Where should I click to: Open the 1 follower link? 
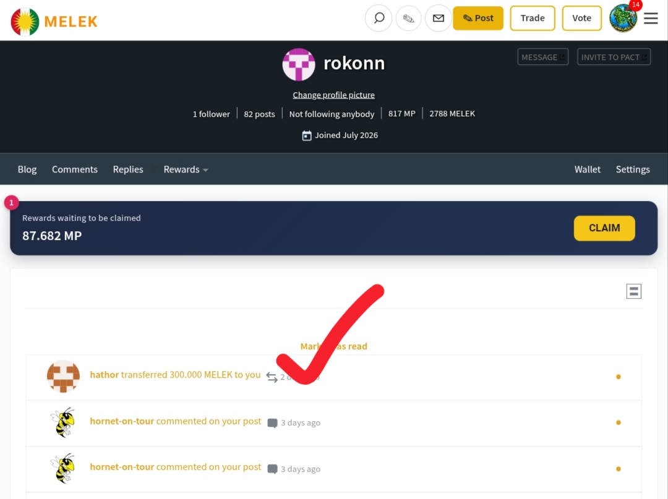(212, 114)
